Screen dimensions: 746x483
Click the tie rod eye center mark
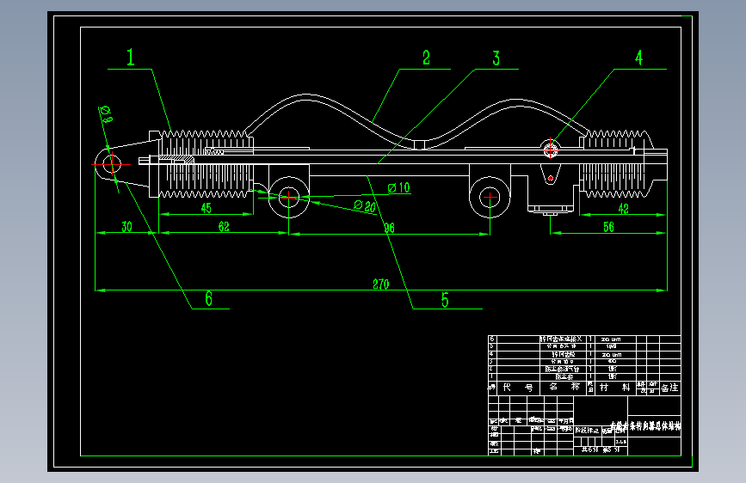(111, 164)
